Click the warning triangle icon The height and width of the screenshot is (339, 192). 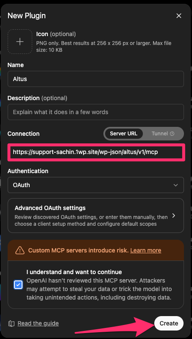coord(20,250)
